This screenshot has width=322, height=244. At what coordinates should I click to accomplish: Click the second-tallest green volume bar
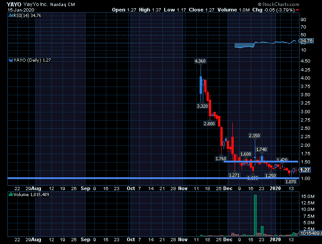(262, 231)
